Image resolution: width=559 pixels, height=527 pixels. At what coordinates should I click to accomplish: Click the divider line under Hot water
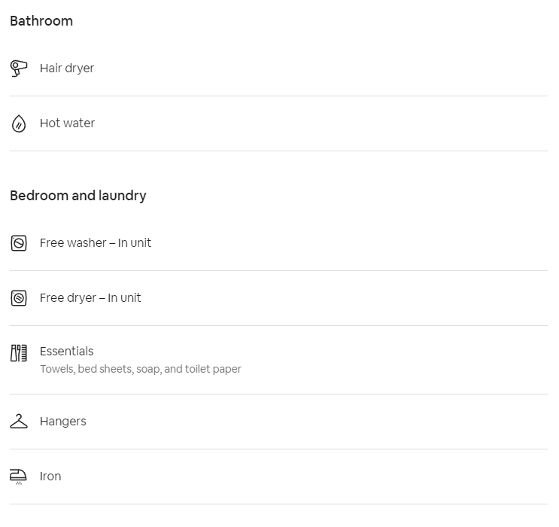(278, 151)
